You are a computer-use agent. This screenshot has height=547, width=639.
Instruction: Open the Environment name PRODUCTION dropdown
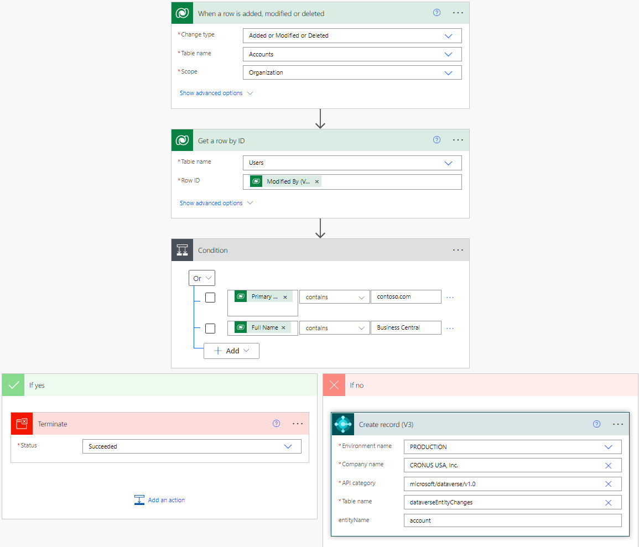coord(513,447)
